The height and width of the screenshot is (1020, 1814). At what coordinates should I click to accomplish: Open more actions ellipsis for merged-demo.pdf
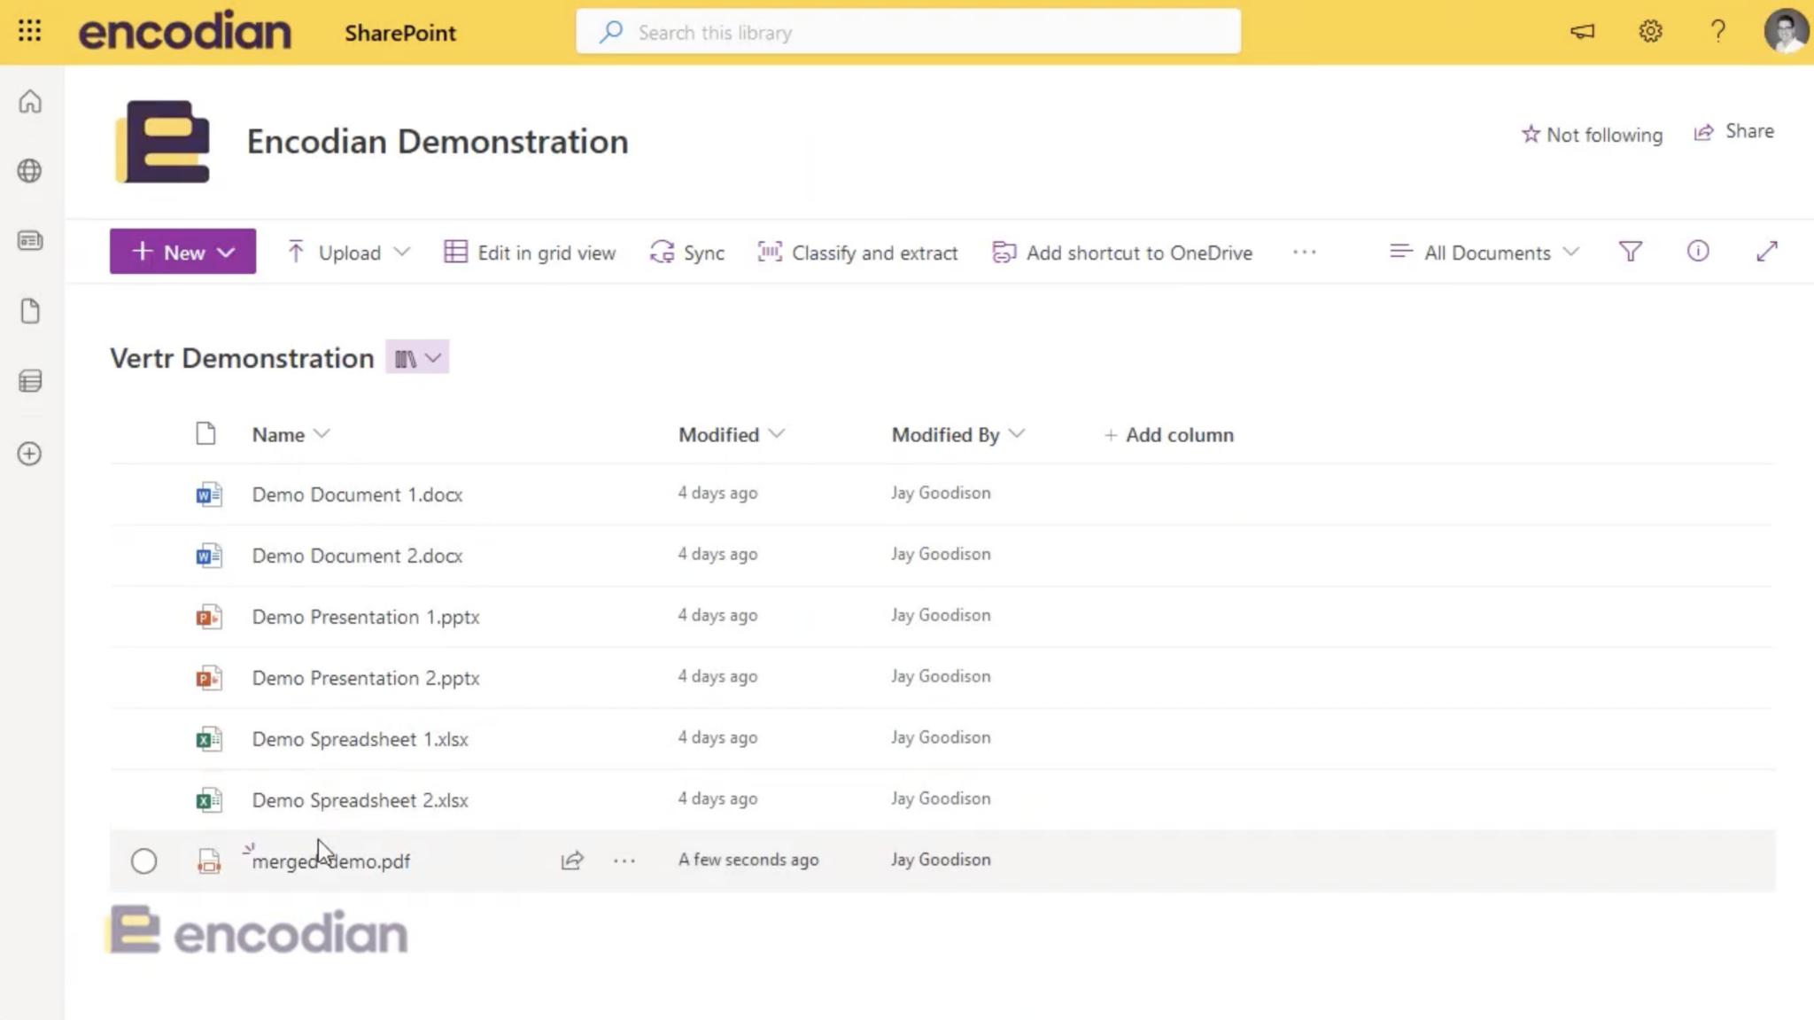(624, 860)
